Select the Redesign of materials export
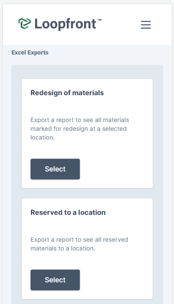 point(55,169)
